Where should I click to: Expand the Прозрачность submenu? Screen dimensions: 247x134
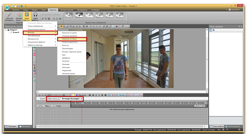coord(40,39)
